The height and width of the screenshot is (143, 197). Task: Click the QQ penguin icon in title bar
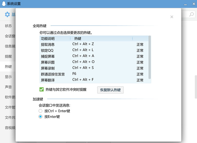pos(4,4)
